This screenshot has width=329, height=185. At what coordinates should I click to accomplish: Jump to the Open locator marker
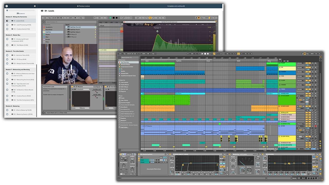coord(146,61)
